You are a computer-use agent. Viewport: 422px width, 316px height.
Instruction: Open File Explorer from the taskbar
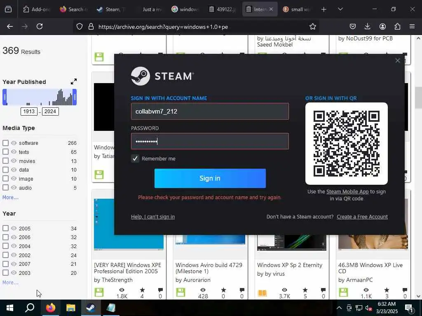point(70,308)
